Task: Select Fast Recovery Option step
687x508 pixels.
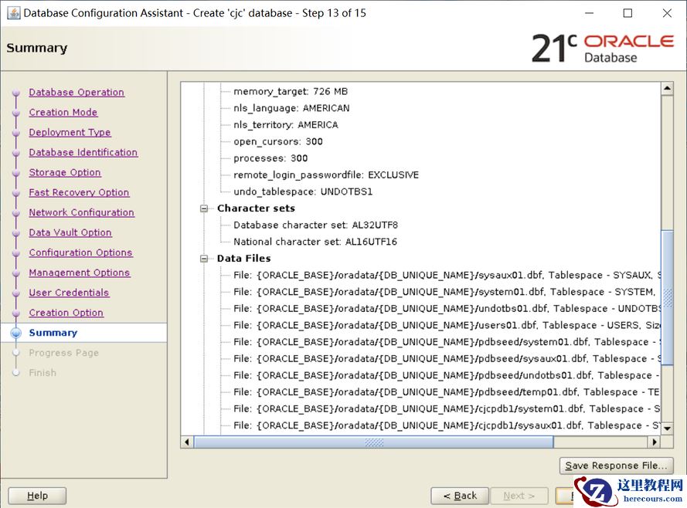Action: (x=79, y=193)
